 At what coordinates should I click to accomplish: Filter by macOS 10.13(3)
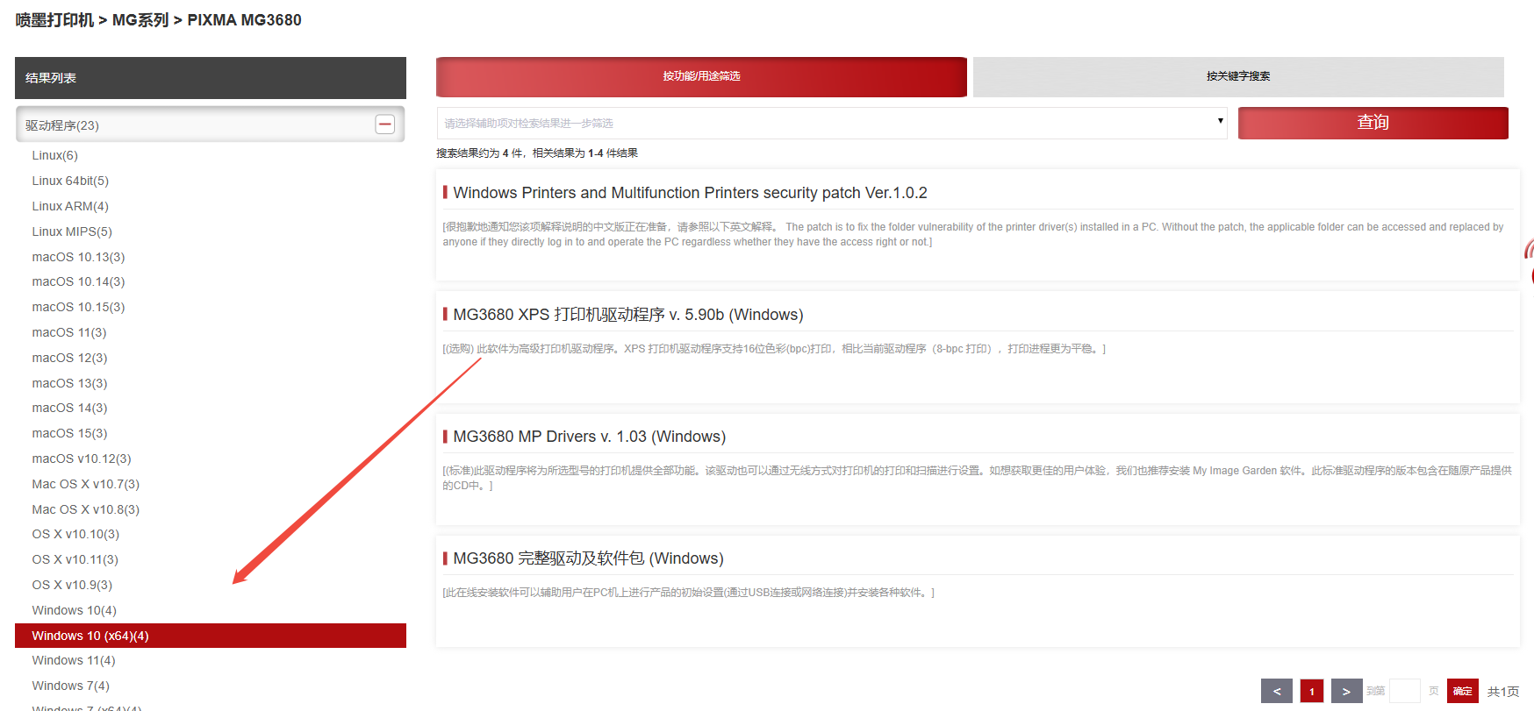[78, 257]
